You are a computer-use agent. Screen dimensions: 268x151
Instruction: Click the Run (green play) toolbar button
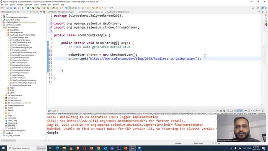click(28, 8)
